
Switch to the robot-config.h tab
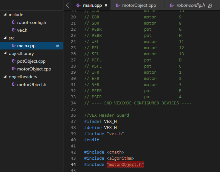[x=192, y=5]
